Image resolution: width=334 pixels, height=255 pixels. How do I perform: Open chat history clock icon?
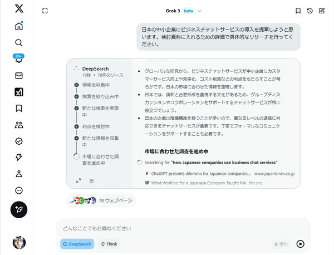click(x=310, y=11)
